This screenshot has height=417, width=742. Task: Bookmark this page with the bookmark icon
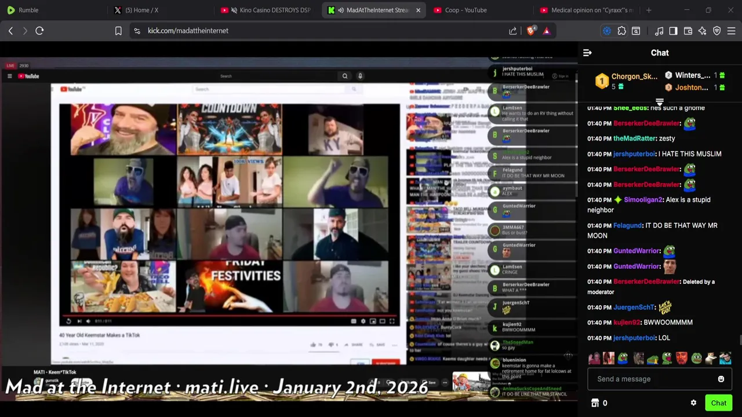(118, 31)
